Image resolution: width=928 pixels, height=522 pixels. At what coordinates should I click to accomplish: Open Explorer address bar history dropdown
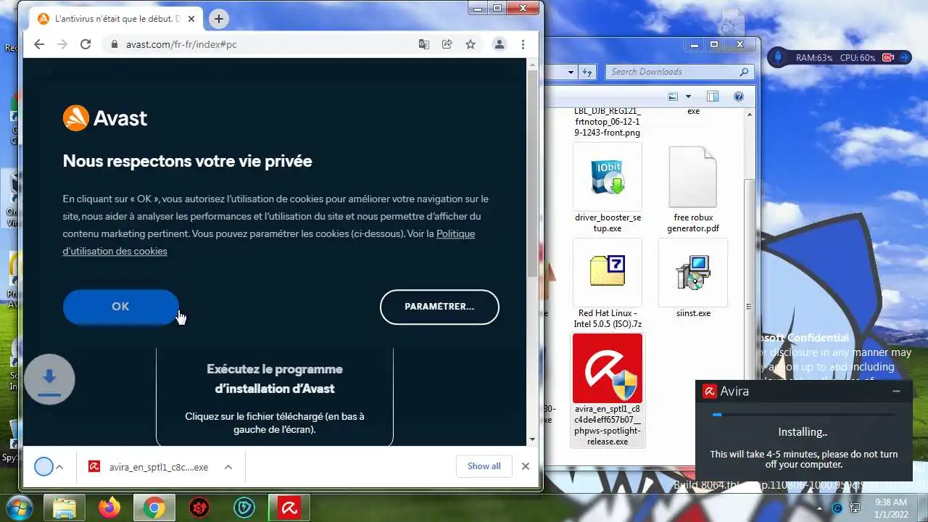[x=571, y=72]
